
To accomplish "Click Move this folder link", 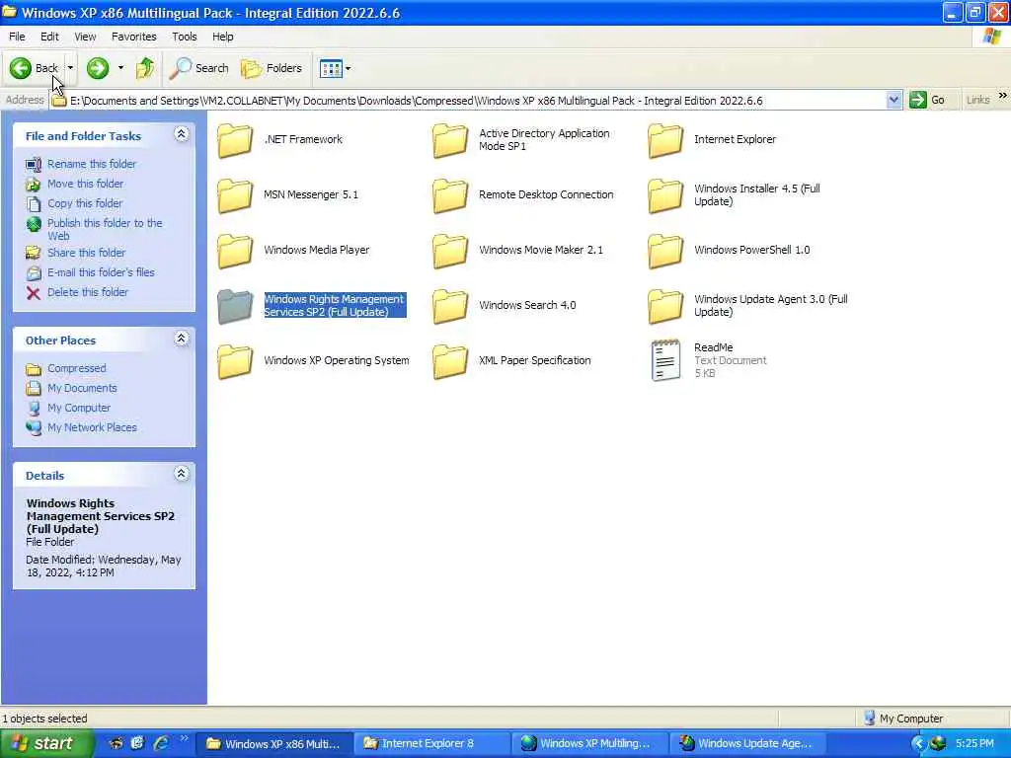I will (x=86, y=184).
